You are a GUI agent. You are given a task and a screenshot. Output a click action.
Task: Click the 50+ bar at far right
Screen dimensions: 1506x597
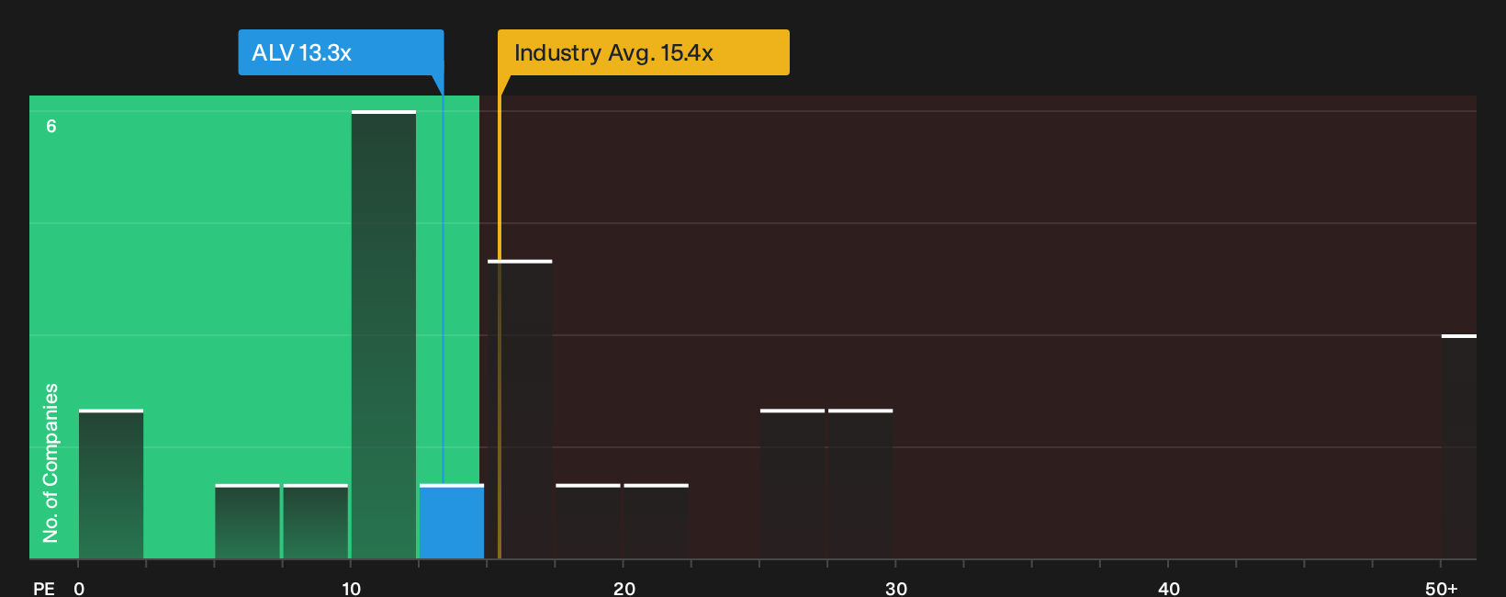[x=1459, y=447]
